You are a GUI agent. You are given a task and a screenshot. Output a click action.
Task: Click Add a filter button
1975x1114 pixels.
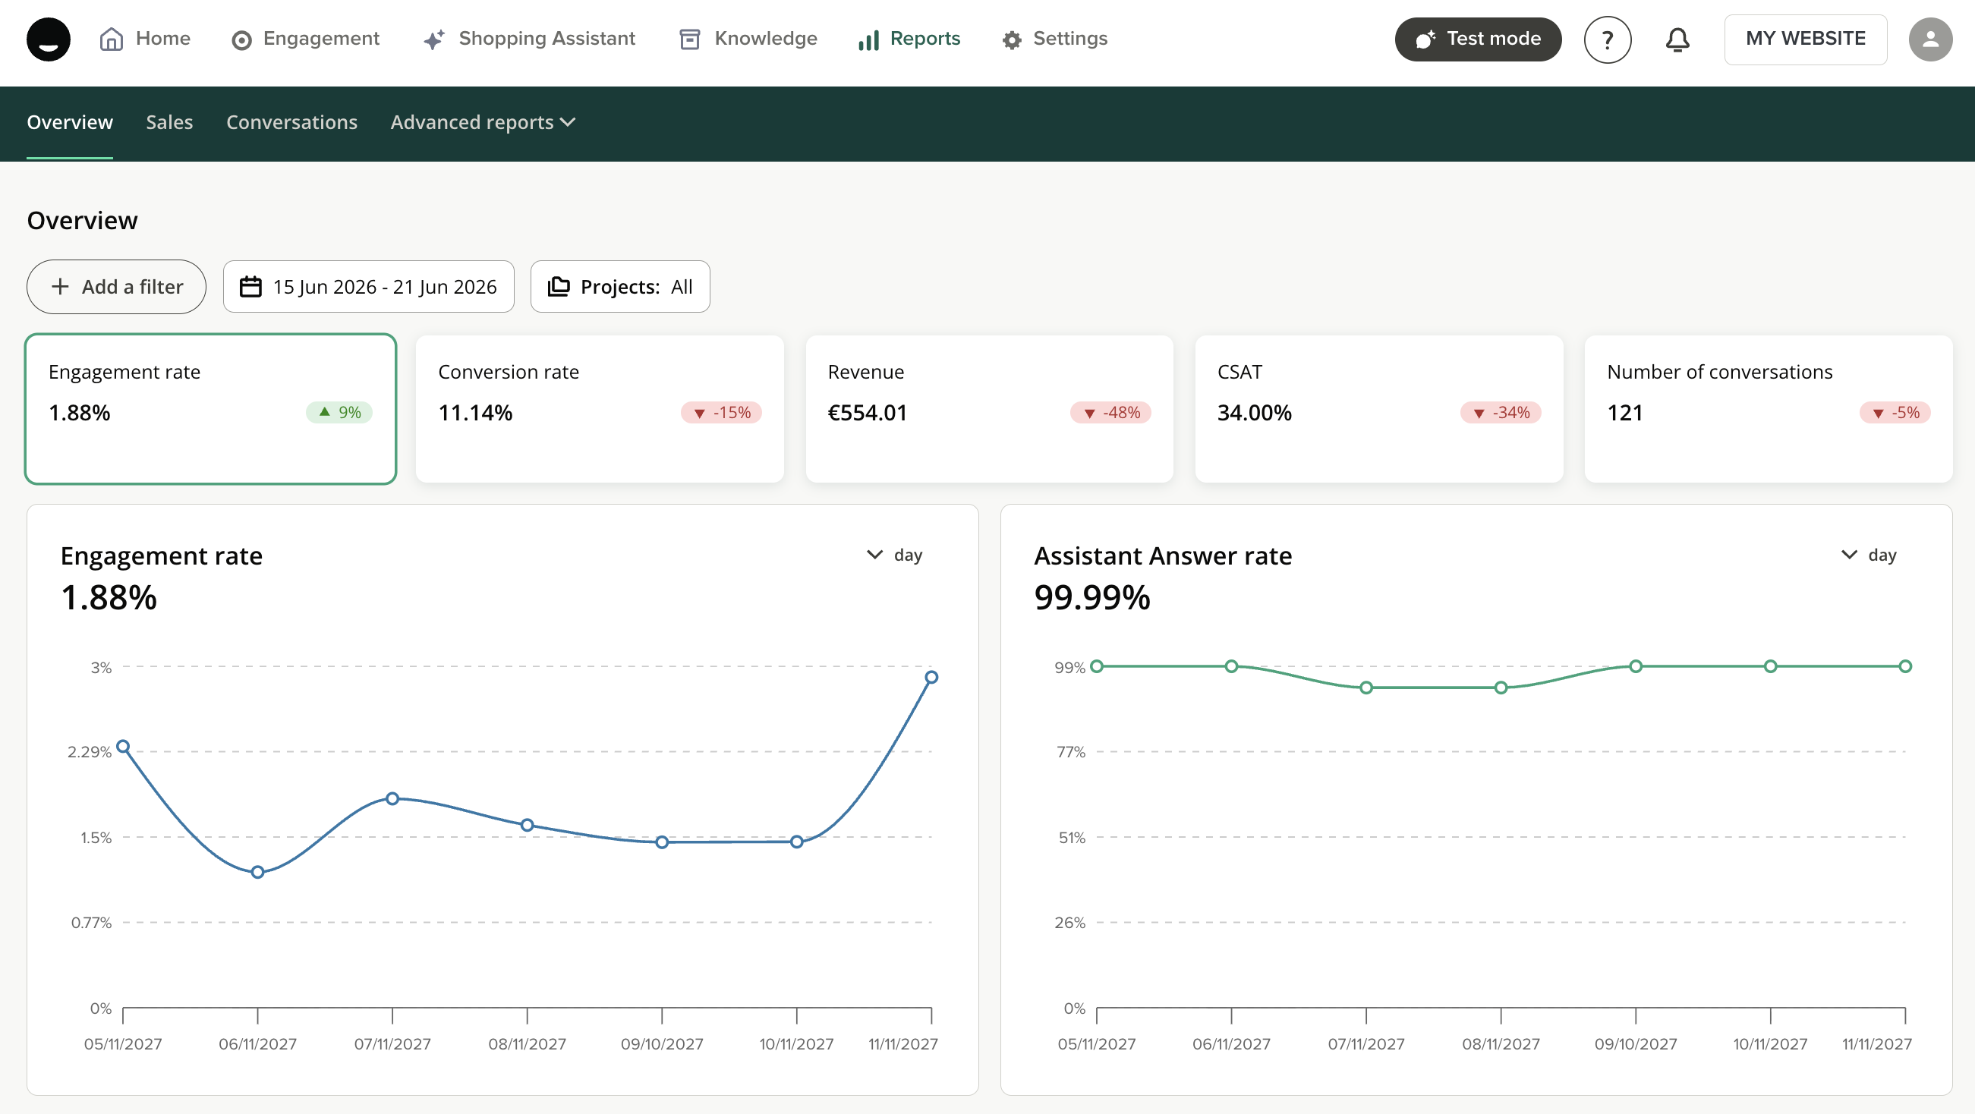click(x=117, y=287)
